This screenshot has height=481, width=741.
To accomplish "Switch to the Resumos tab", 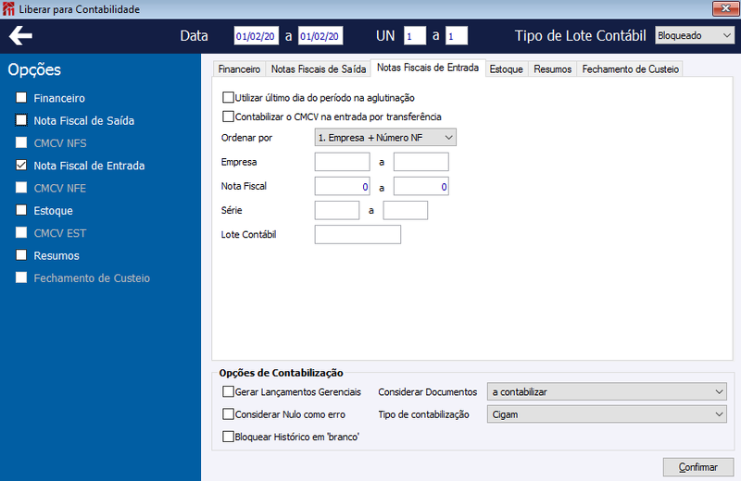I will coord(552,69).
